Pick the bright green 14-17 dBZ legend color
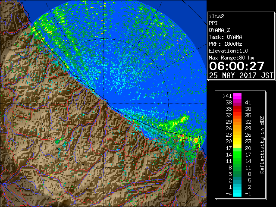 tap(237, 154)
